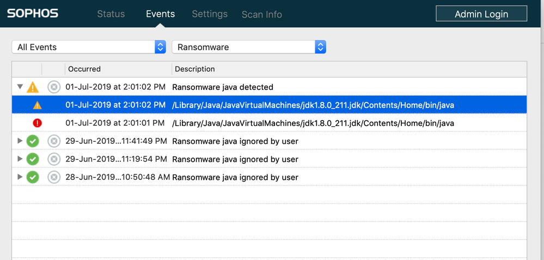Click the yellow warning icon on the 'Ransomware java detected' row
This screenshot has height=260, width=544.
(x=33, y=87)
